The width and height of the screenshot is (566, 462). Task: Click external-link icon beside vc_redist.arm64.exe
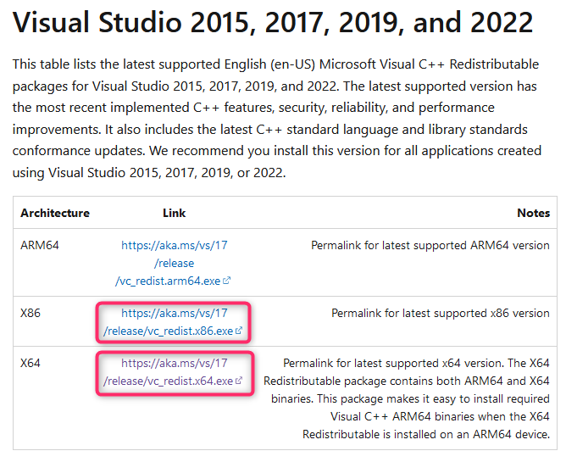tap(226, 281)
